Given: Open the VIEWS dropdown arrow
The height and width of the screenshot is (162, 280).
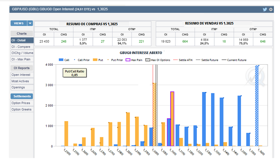Looking at the screenshot, I should (30, 23).
